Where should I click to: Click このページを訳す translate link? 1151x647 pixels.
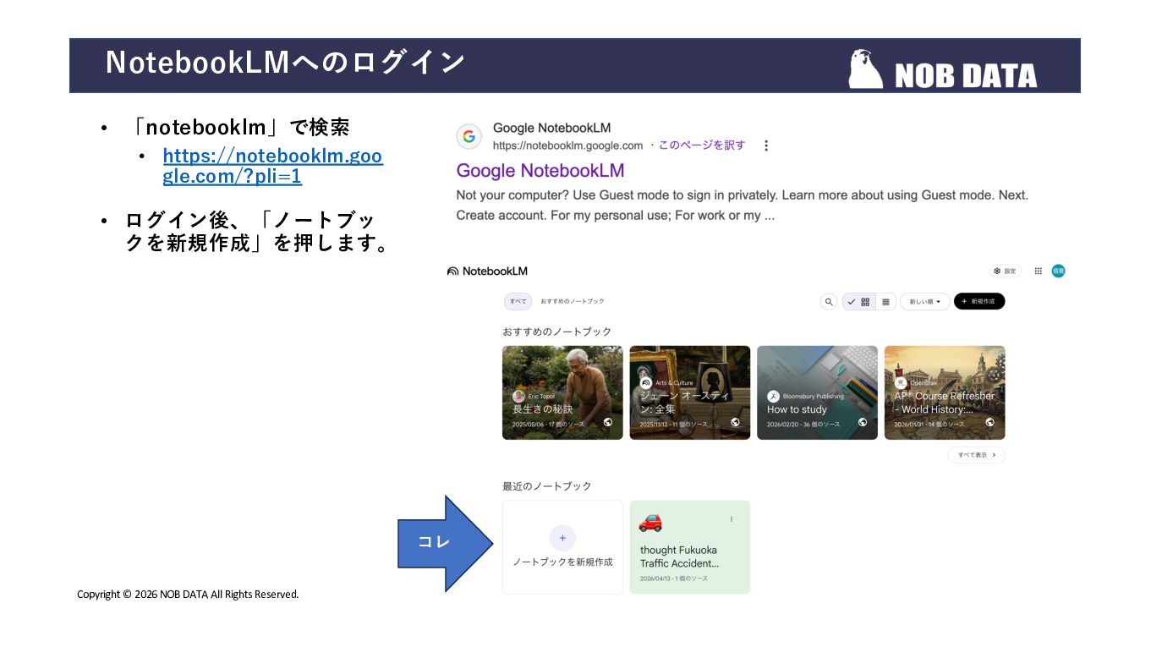click(702, 145)
